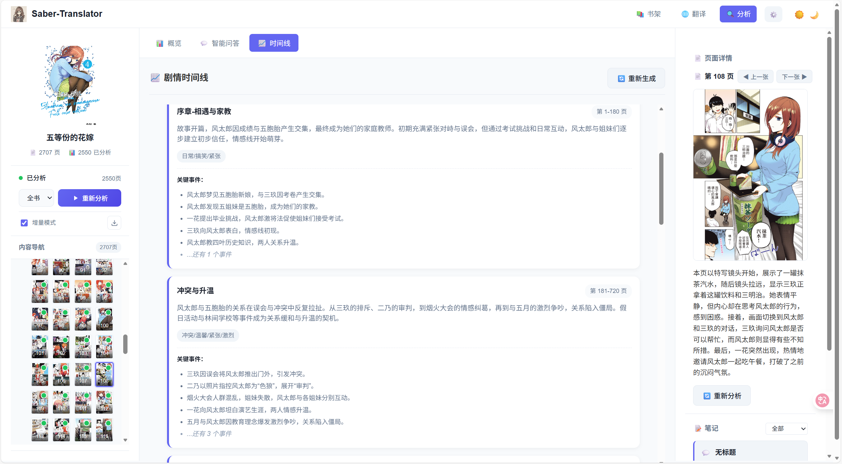Switch to dark mode moon icon
This screenshot has height=464, width=842.
[x=814, y=14]
